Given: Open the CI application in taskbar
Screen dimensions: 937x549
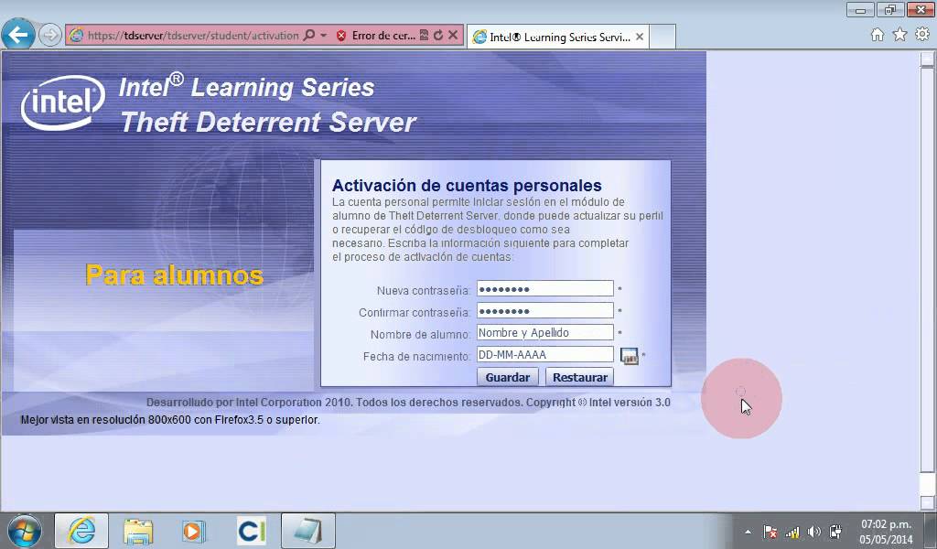Looking at the screenshot, I should [x=252, y=531].
